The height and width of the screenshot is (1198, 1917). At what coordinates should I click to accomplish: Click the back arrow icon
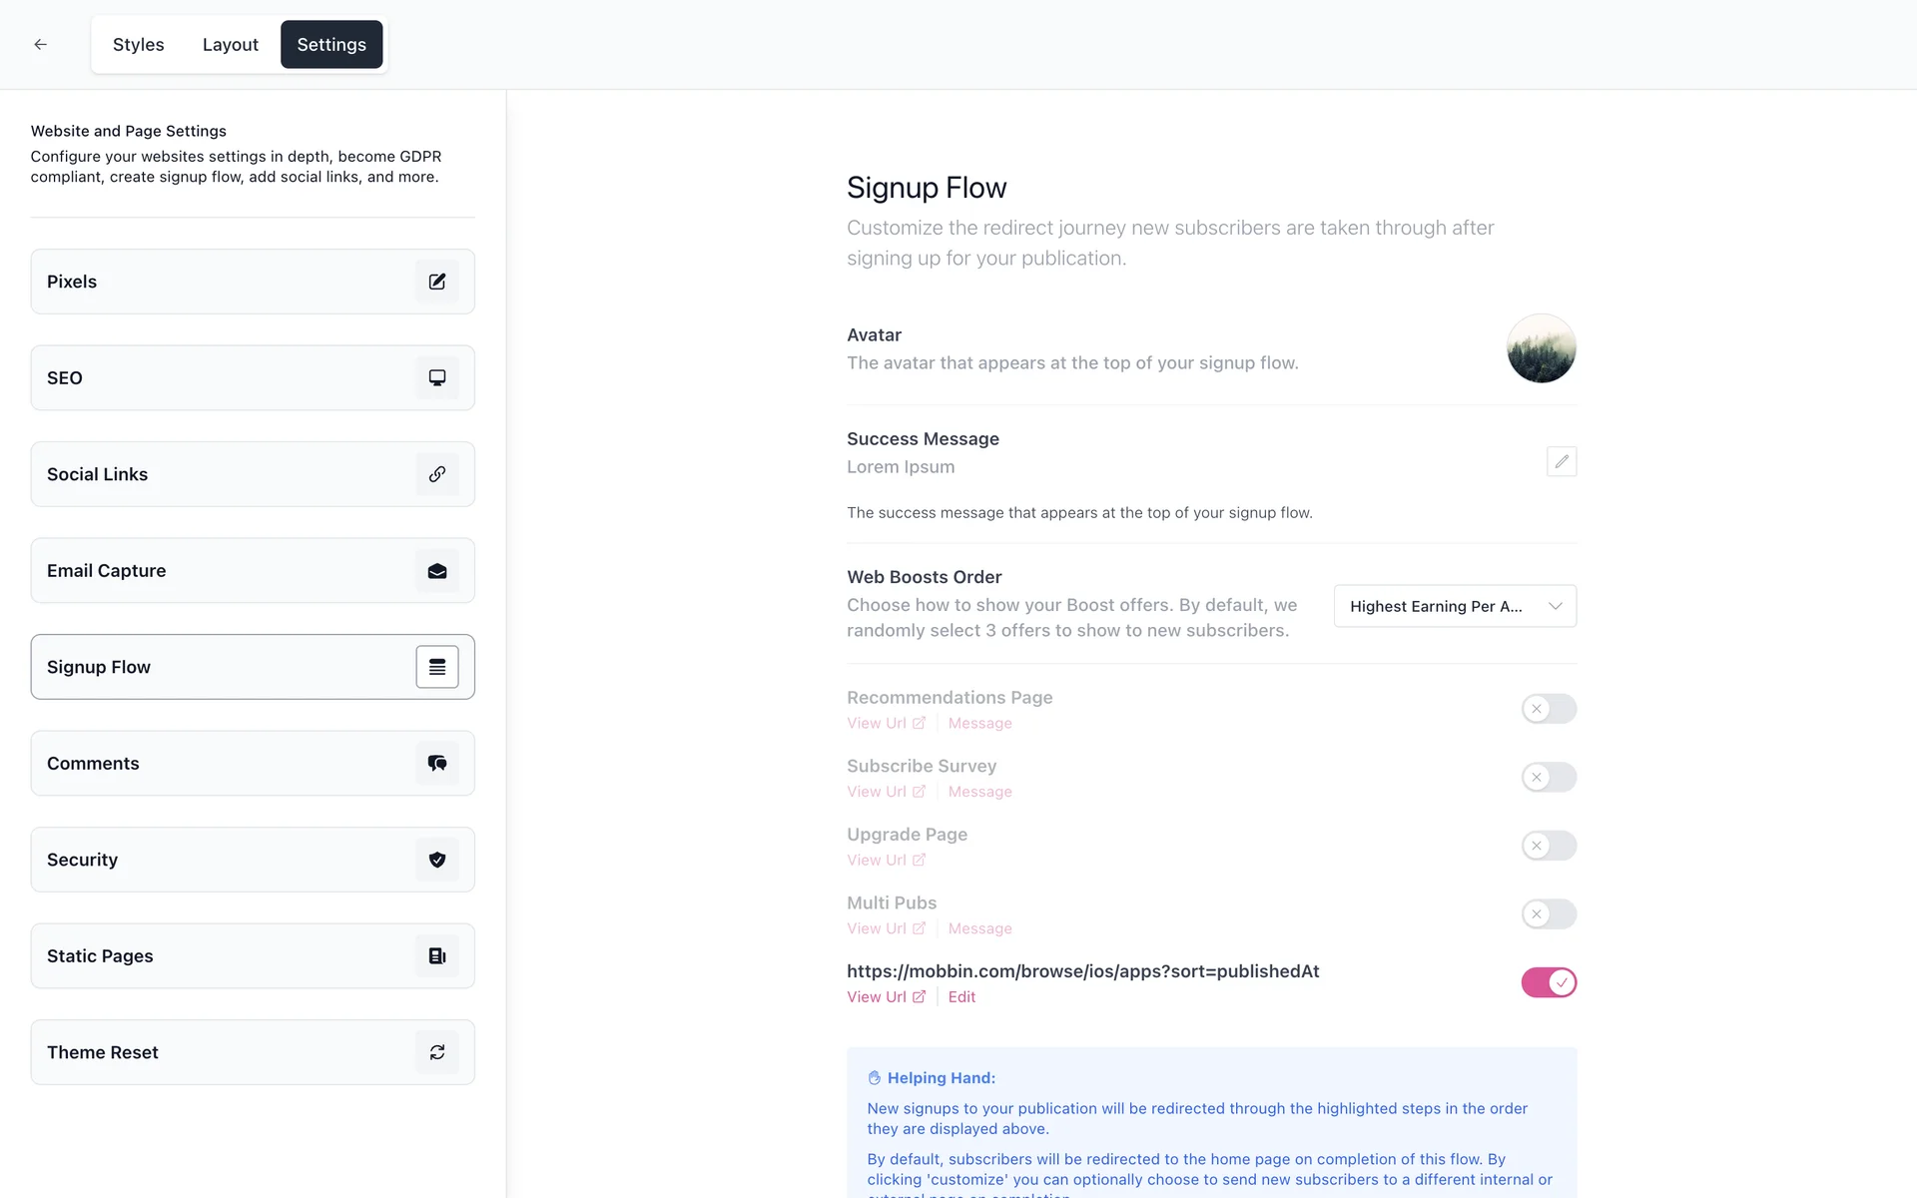40,45
